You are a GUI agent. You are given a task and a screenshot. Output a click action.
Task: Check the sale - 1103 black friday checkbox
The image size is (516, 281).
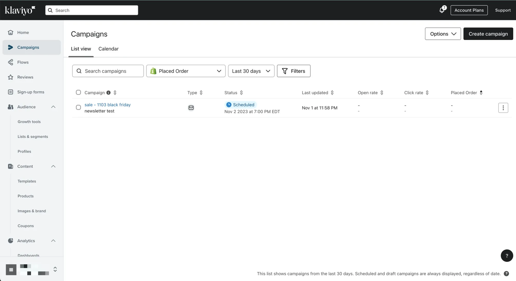coord(78,107)
